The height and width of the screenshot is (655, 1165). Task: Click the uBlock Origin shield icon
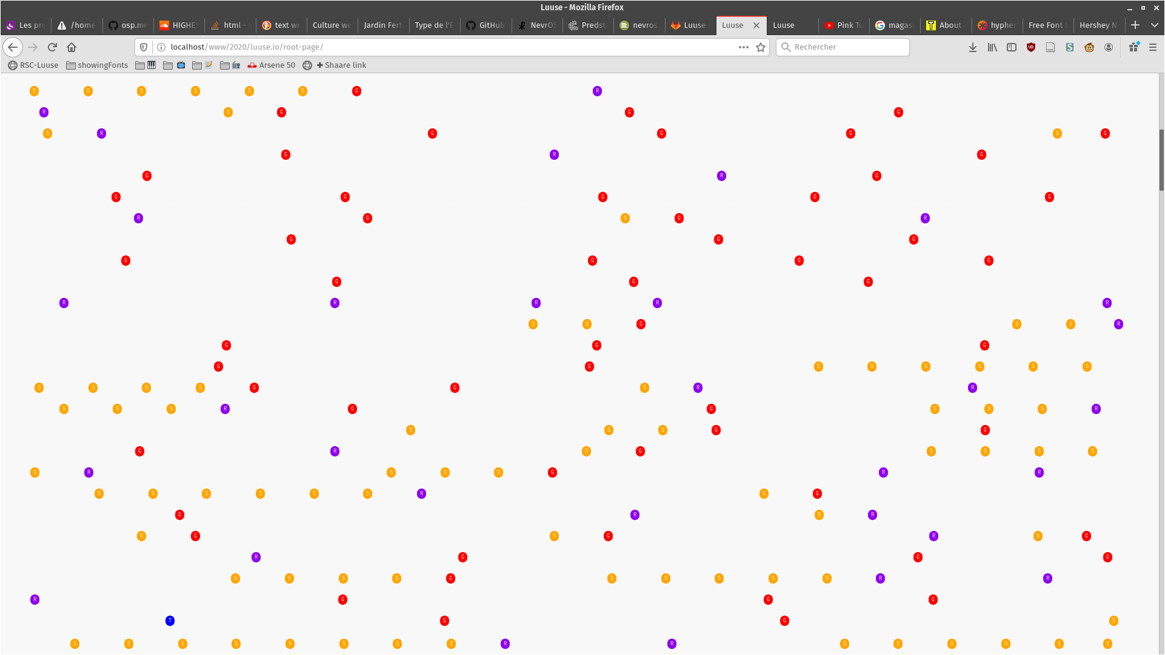point(1031,47)
